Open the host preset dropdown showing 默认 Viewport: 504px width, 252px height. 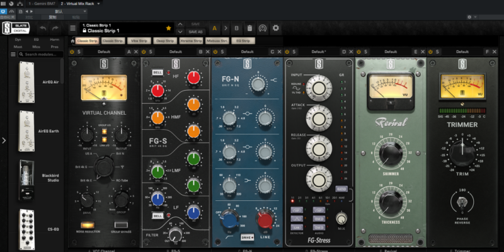coord(60,11)
